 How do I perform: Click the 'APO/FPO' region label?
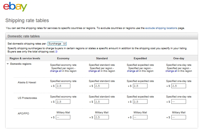(23, 113)
